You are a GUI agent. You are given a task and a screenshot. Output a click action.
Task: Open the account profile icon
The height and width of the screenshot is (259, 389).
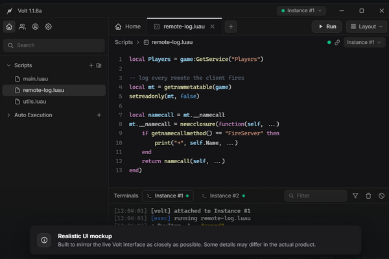35,27
